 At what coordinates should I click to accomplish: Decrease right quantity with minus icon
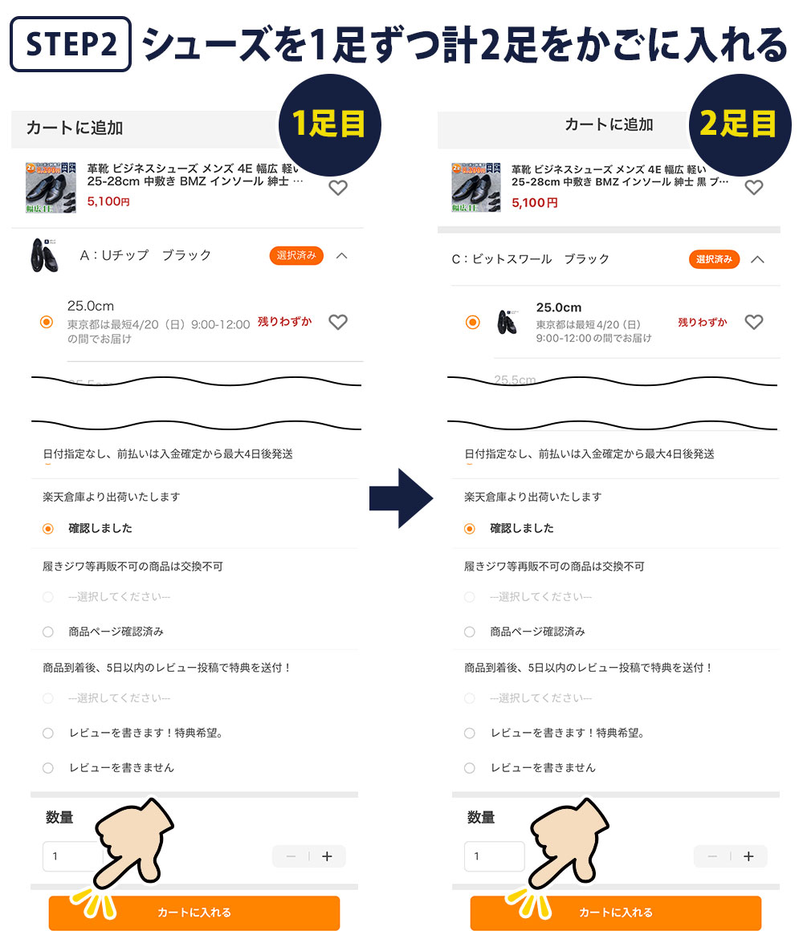[712, 856]
